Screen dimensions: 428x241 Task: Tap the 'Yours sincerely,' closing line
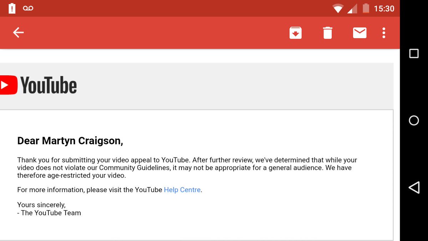tap(41, 205)
